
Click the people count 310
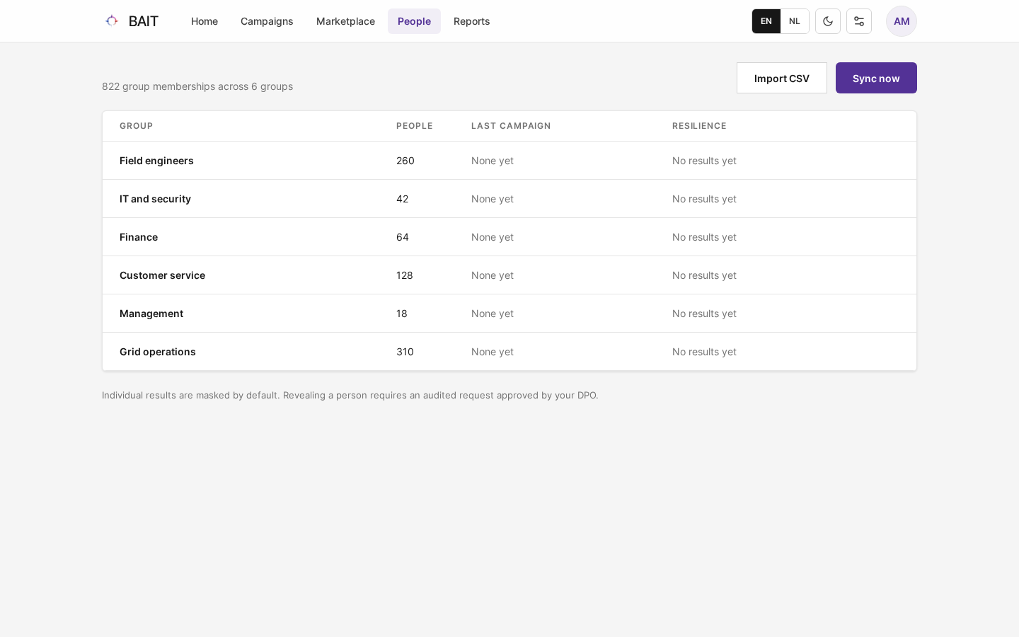click(x=405, y=352)
